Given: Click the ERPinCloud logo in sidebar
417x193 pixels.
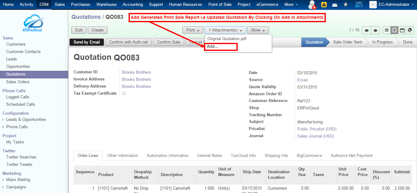Looking at the screenshot, I should (34, 23).
